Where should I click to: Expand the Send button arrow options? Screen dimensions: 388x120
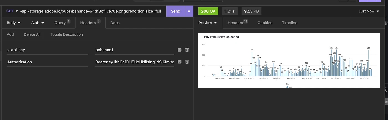point(189,11)
